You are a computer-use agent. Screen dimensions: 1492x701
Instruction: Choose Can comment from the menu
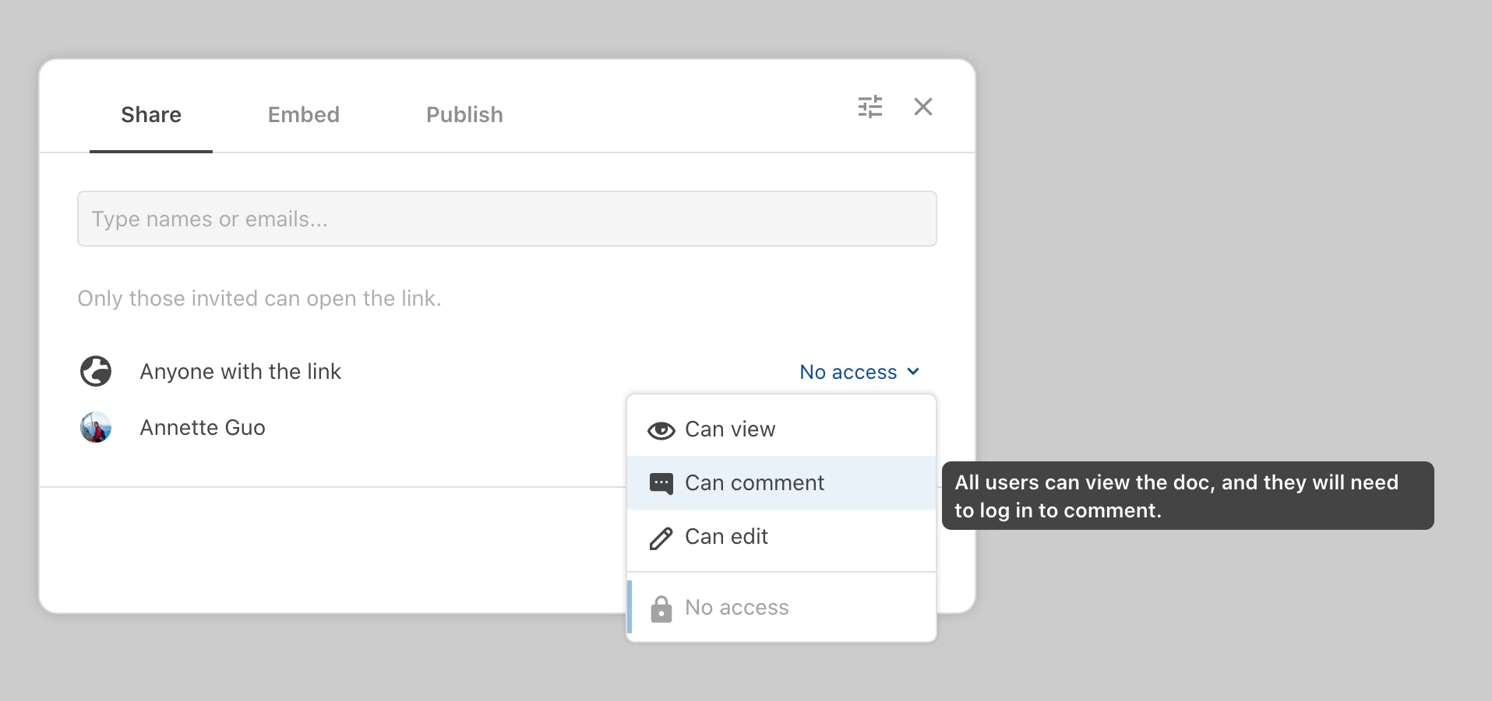tap(754, 483)
